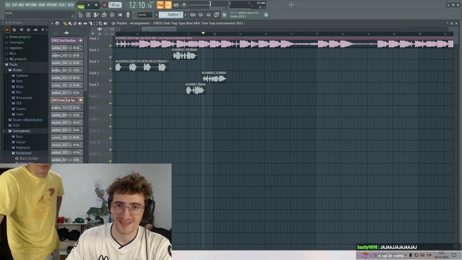Viewport: 462px width, 260px height.
Task: Open the PATTERNS menu
Action: pyautogui.click(x=31, y=5)
